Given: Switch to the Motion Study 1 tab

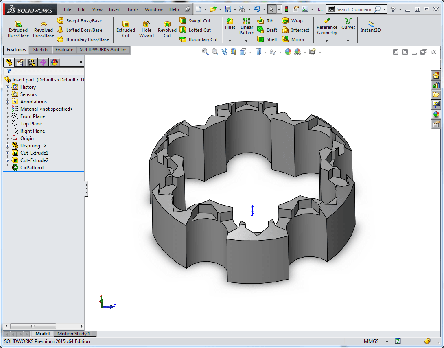Looking at the screenshot, I should click(x=74, y=334).
